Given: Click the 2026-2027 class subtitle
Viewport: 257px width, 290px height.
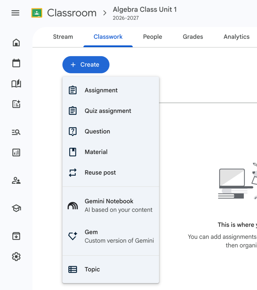Looking at the screenshot, I should [126, 18].
